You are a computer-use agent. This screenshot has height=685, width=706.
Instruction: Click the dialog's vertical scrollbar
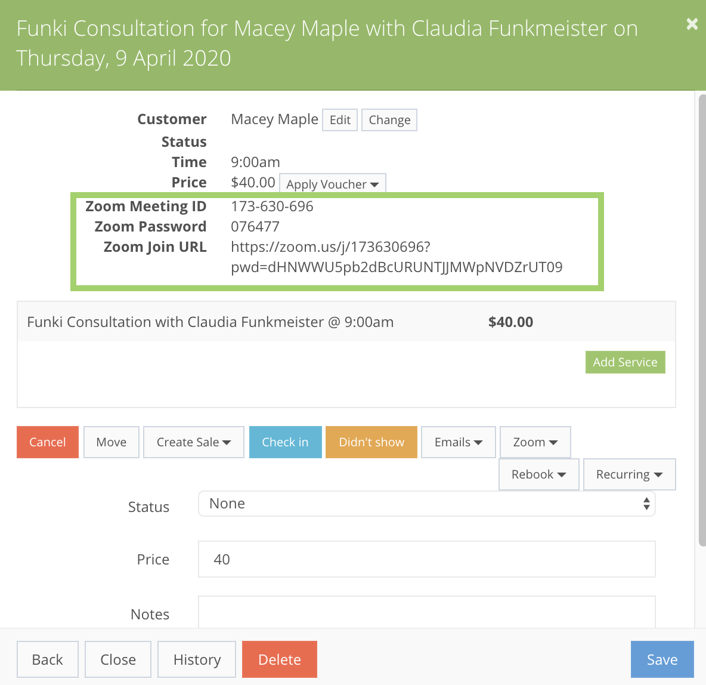702,320
